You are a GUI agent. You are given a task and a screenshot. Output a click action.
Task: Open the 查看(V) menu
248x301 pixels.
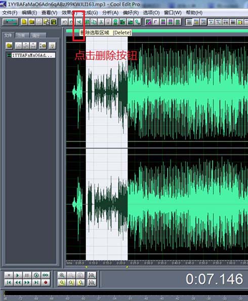(50, 13)
